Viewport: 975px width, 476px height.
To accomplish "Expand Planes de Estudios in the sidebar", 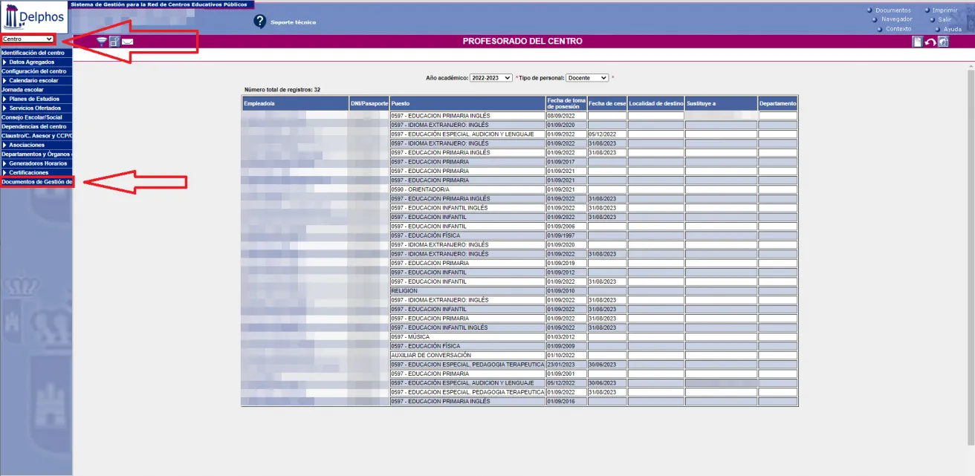I will click(33, 98).
